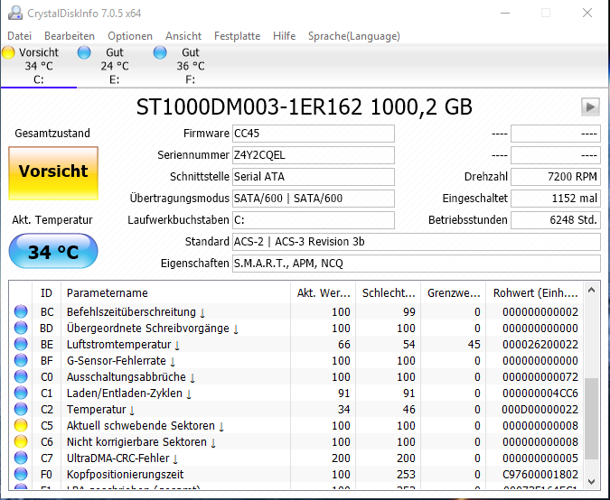610x500 pixels.
Task: Click the Firmware field CC45
Action: [x=314, y=134]
